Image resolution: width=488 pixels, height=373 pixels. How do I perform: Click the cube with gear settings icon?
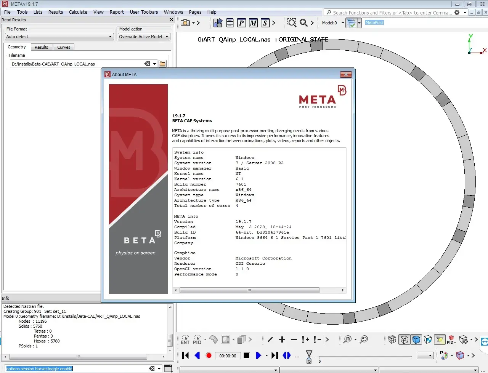tap(464, 339)
